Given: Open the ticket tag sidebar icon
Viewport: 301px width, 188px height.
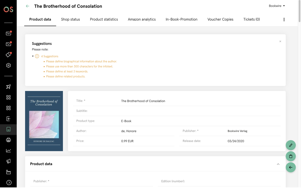Looking at the screenshot, I should click(9, 55).
